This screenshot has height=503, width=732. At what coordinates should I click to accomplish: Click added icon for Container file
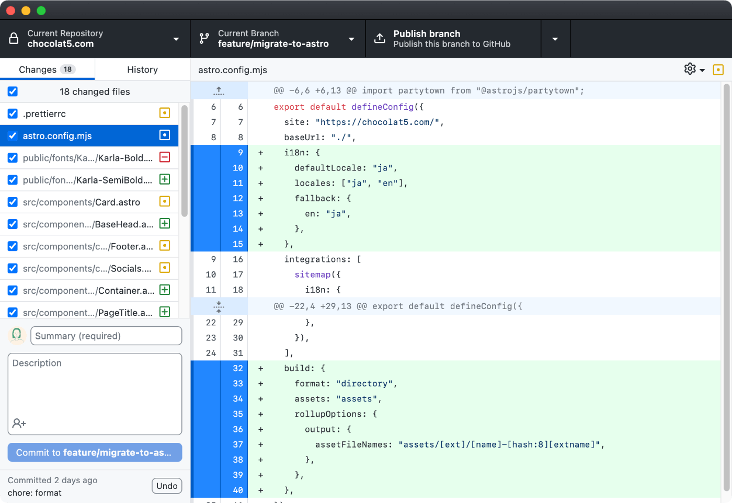pyautogui.click(x=165, y=290)
